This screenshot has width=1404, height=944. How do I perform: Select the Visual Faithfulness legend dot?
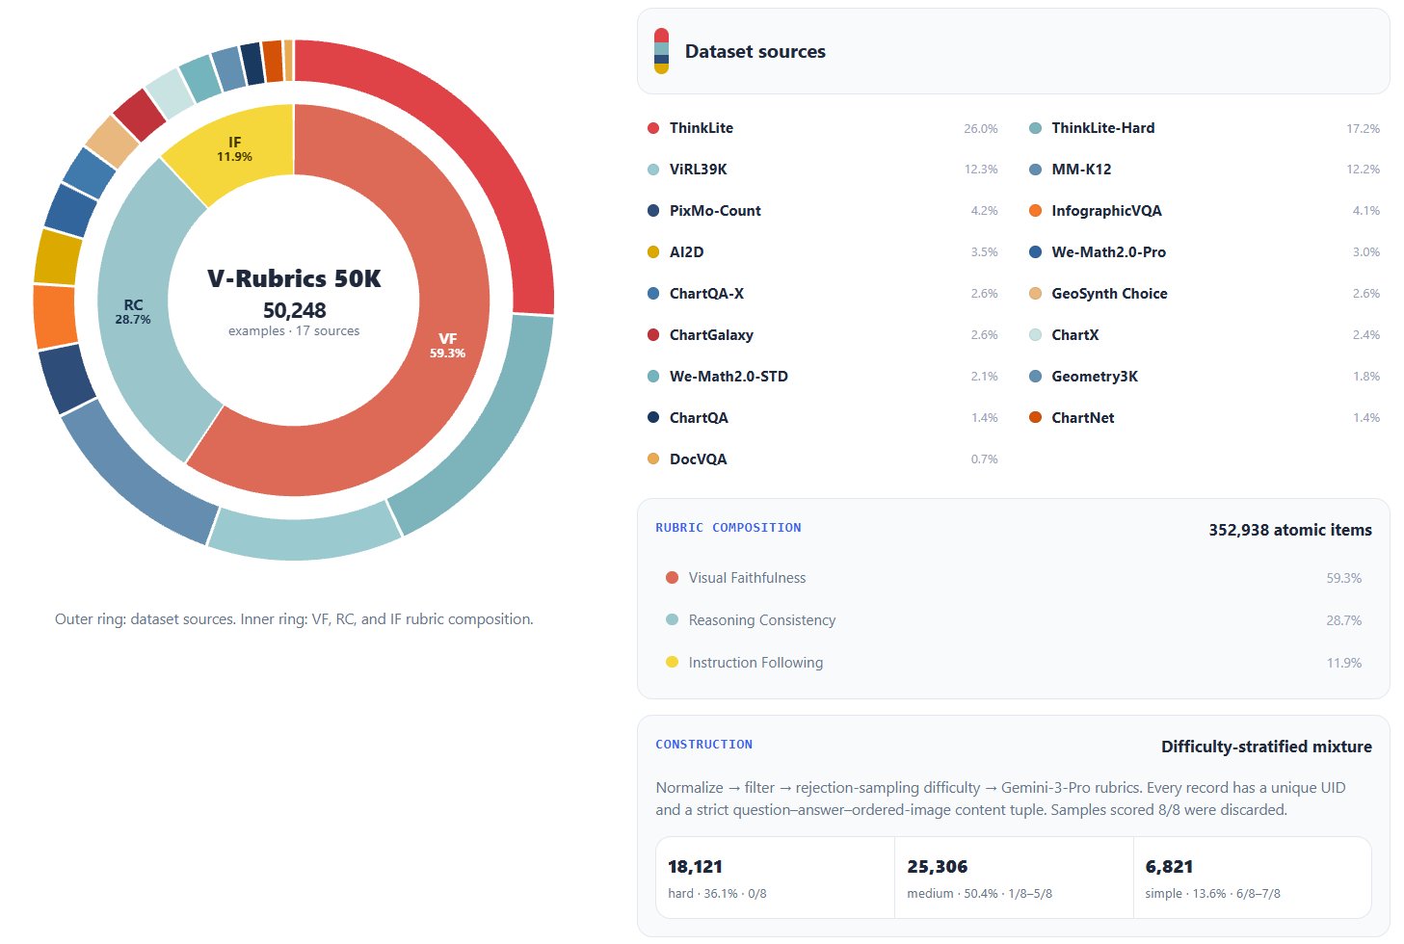click(x=672, y=578)
